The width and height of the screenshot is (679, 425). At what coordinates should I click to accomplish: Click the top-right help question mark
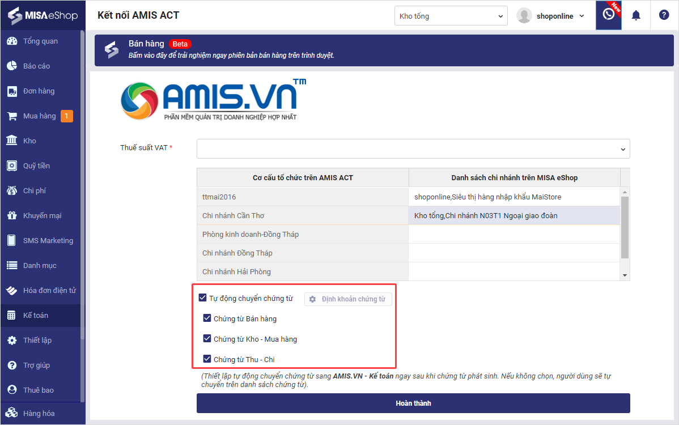[664, 15]
